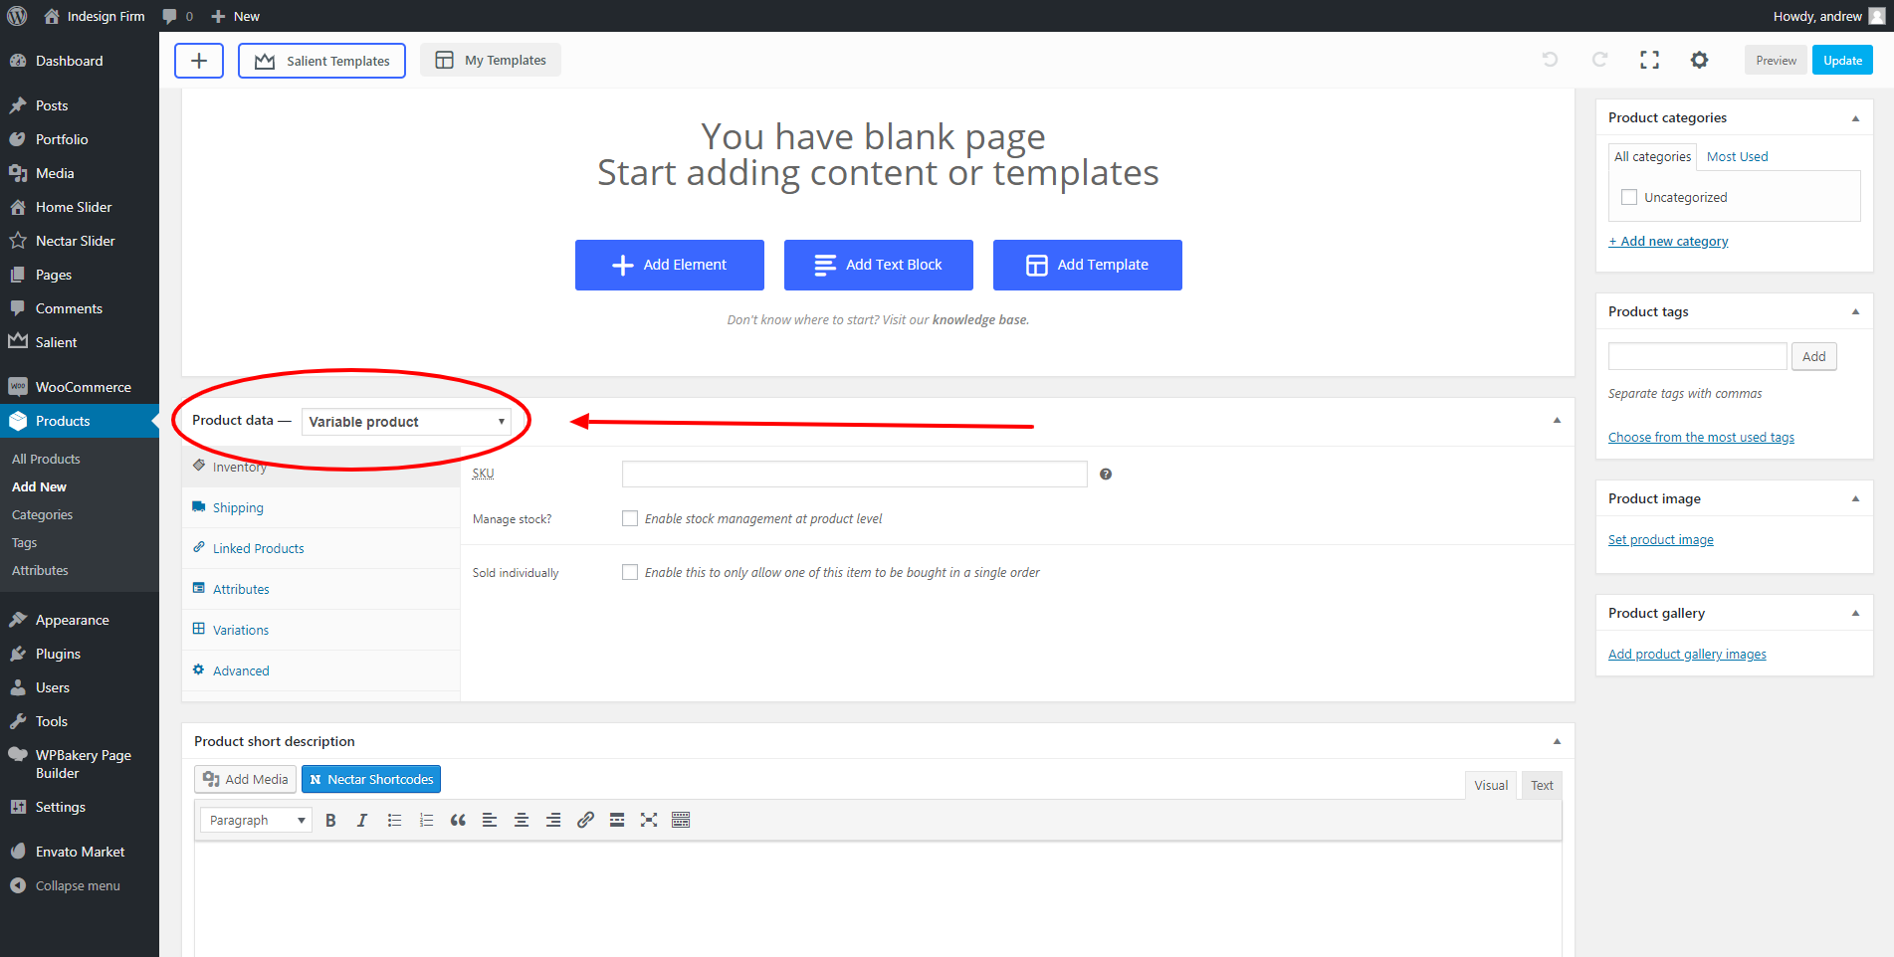The width and height of the screenshot is (1894, 957).
Task: Open the Variable product type dropdown
Action: click(406, 422)
